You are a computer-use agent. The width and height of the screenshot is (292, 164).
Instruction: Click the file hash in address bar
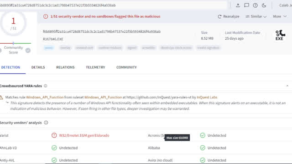click(x=58, y=5)
